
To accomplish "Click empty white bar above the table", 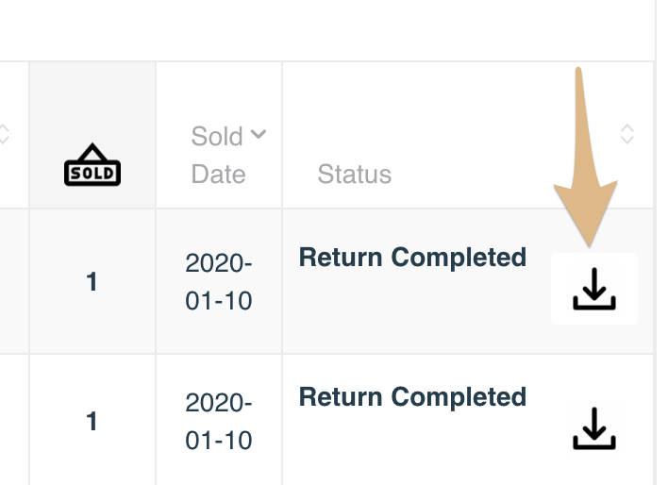I will [326, 30].
